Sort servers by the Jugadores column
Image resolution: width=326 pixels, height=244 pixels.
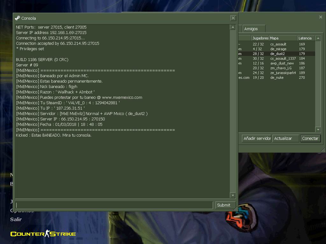coord(260,38)
